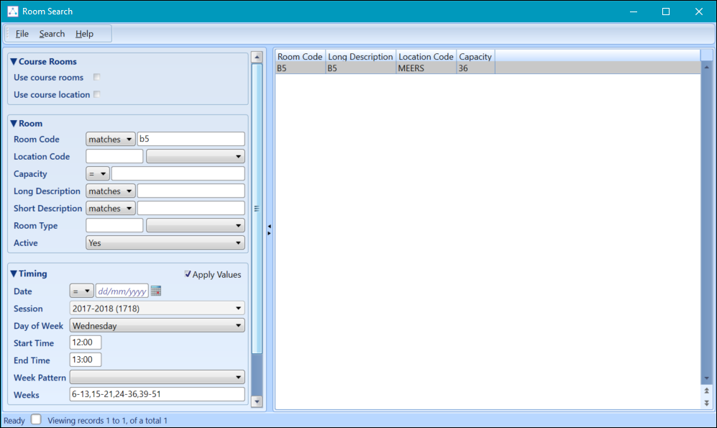Screen dimensions: 717x428
Task: Click the search panel scroll-down arrow
Action: coord(257,401)
